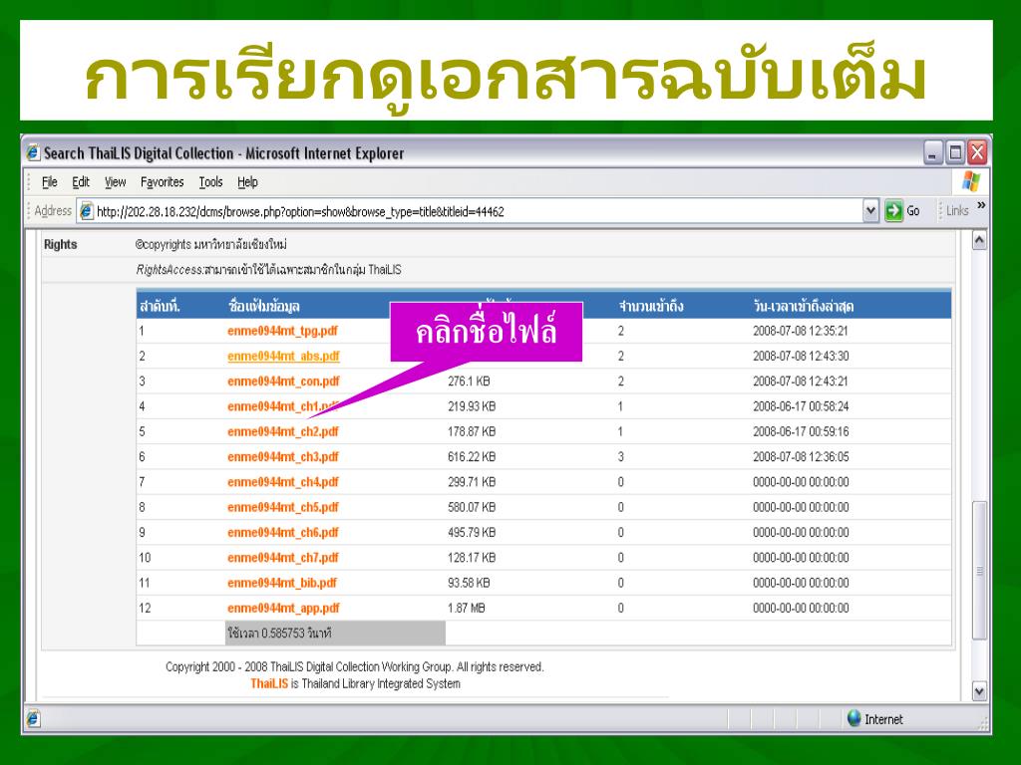Screen dimensions: 1021x765
Task: Click the Internet zone label in status bar
Action: [883, 719]
